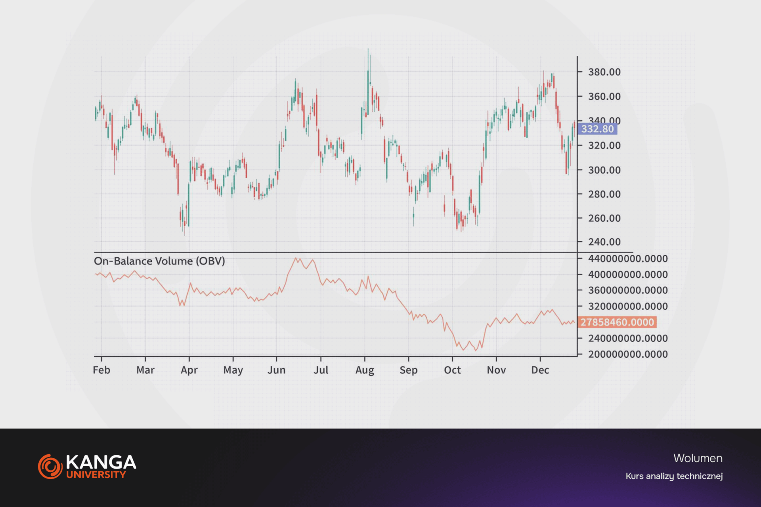Click the Kanga University logo
Image resolution: width=761 pixels, height=507 pixels.
pos(87,466)
